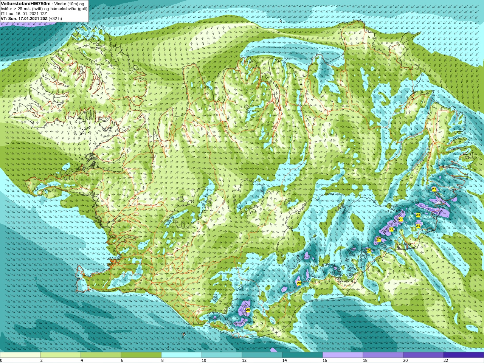Click the legend scale number 10
Image resolution: width=484 pixels, height=363 pixels.
(x=204, y=360)
